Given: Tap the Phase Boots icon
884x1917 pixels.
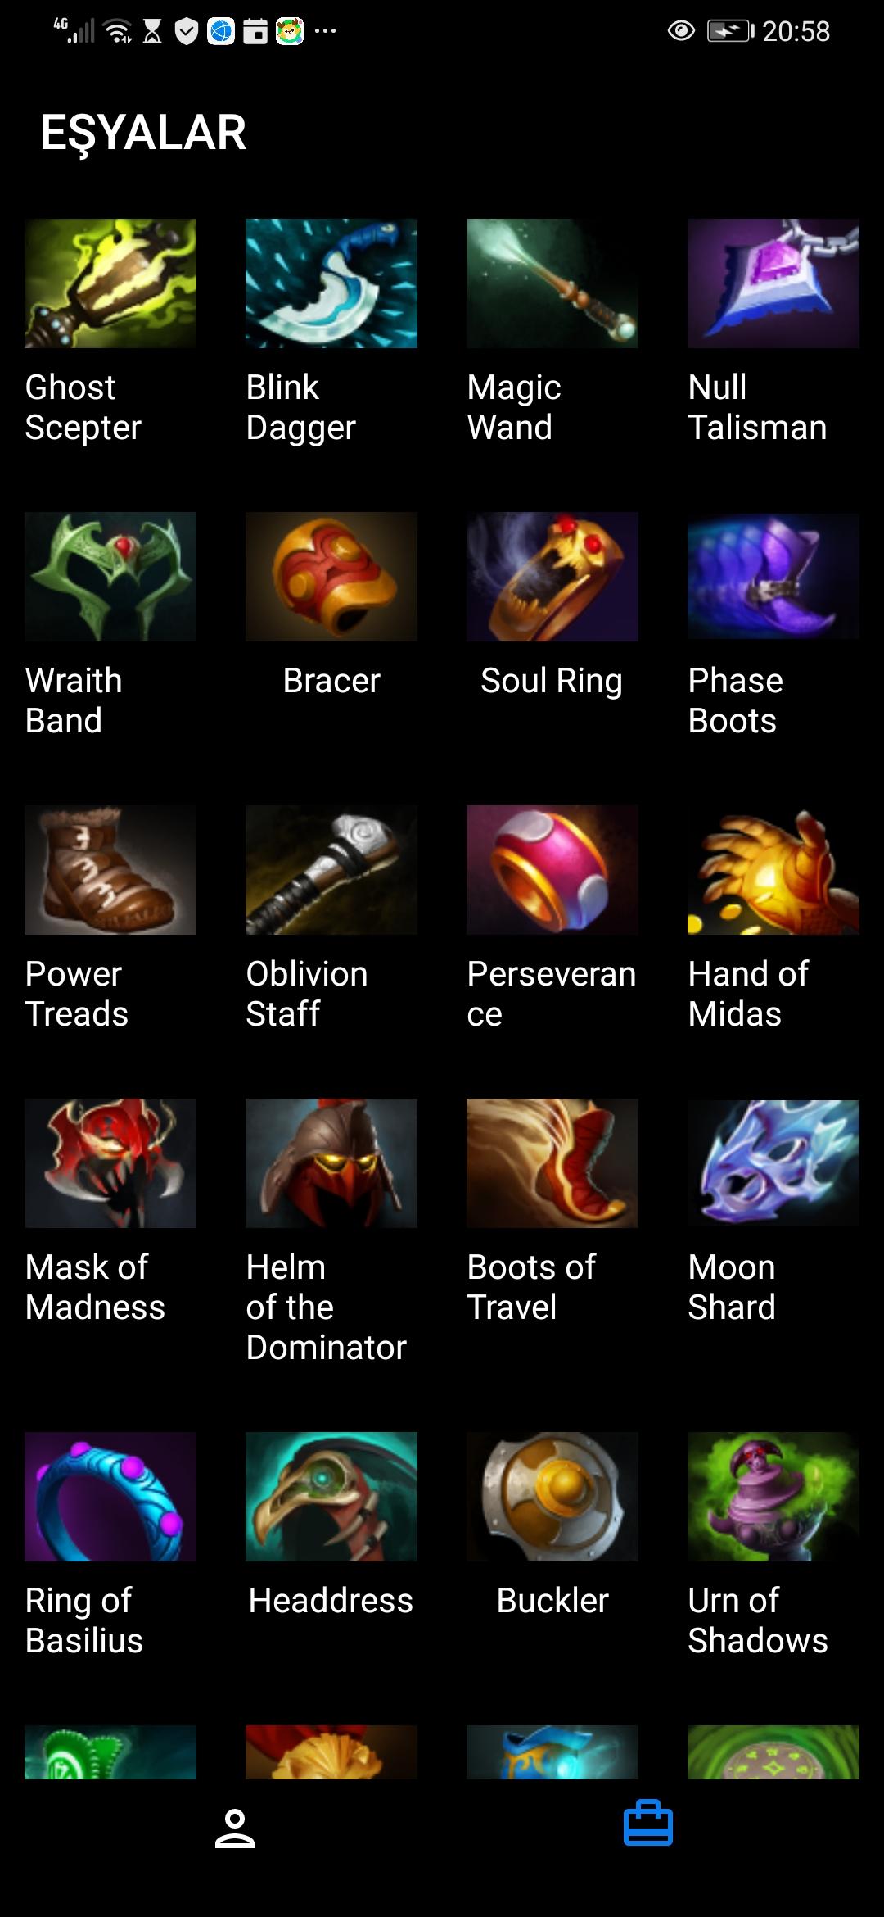Looking at the screenshot, I should tap(773, 577).
